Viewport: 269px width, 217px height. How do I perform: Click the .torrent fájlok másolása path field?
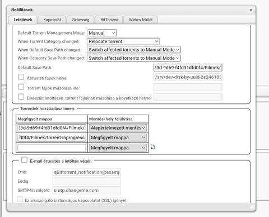(188, 87)
